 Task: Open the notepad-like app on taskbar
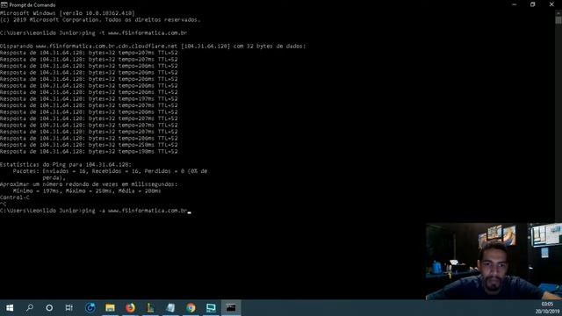click(x=170, y=308)
